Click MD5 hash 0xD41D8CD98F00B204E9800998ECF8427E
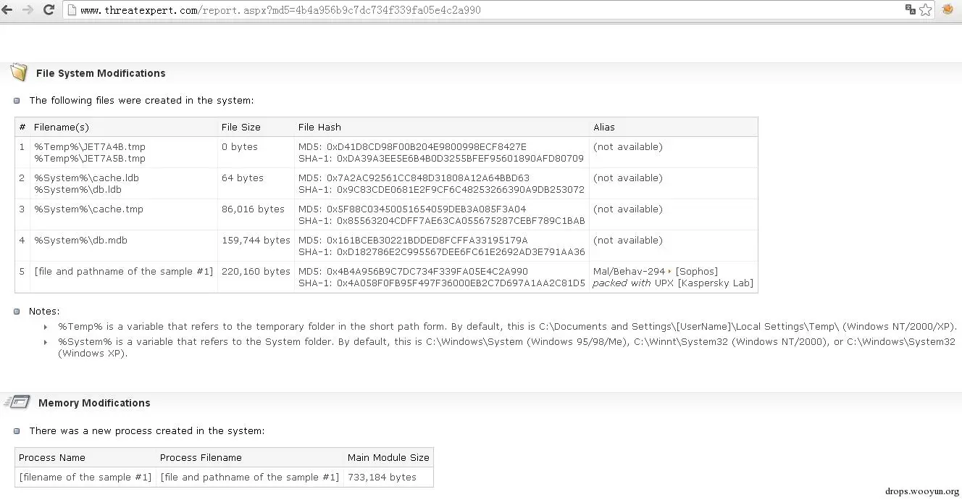 pyautogui.click(x=412, y=147)
